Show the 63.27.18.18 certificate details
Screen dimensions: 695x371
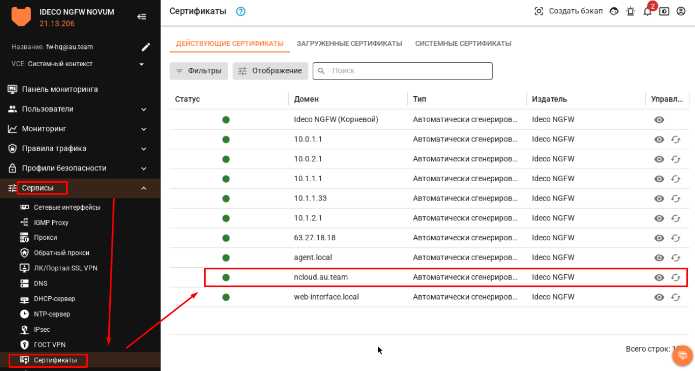point(659,238)
